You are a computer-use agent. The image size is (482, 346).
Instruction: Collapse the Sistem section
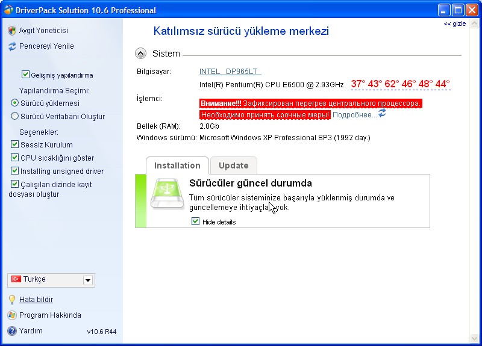(140, 54)
